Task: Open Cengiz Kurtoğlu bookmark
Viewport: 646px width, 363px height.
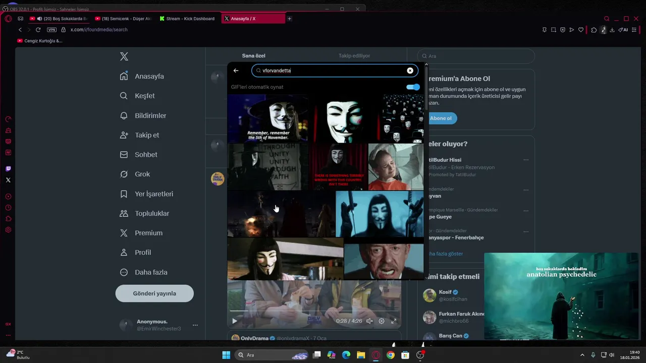Action: pos(40,41)
